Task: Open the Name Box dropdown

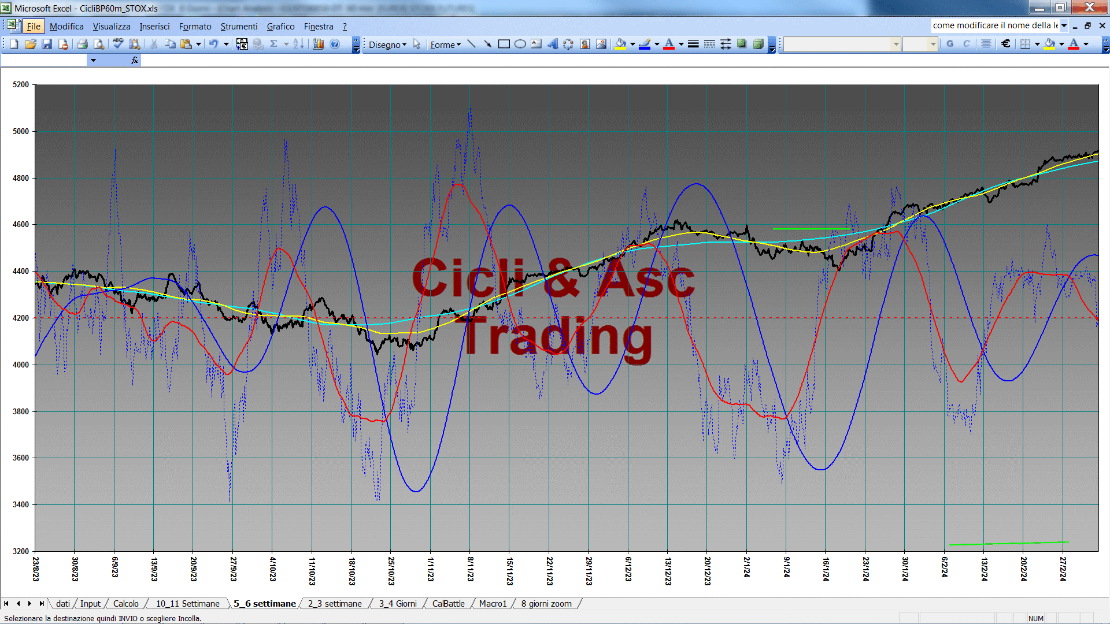Action: [x=93, y=60]
